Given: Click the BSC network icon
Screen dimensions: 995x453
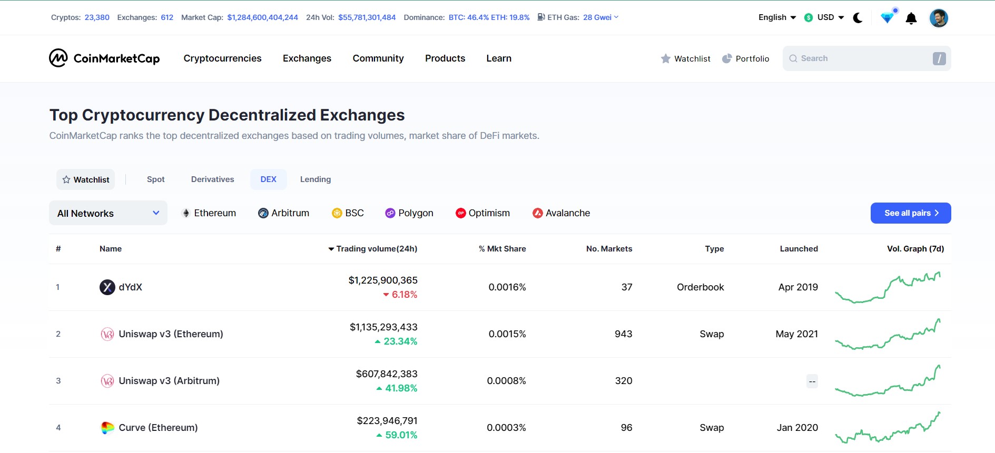Looking at the screenshot, I should tap(337, 213).
